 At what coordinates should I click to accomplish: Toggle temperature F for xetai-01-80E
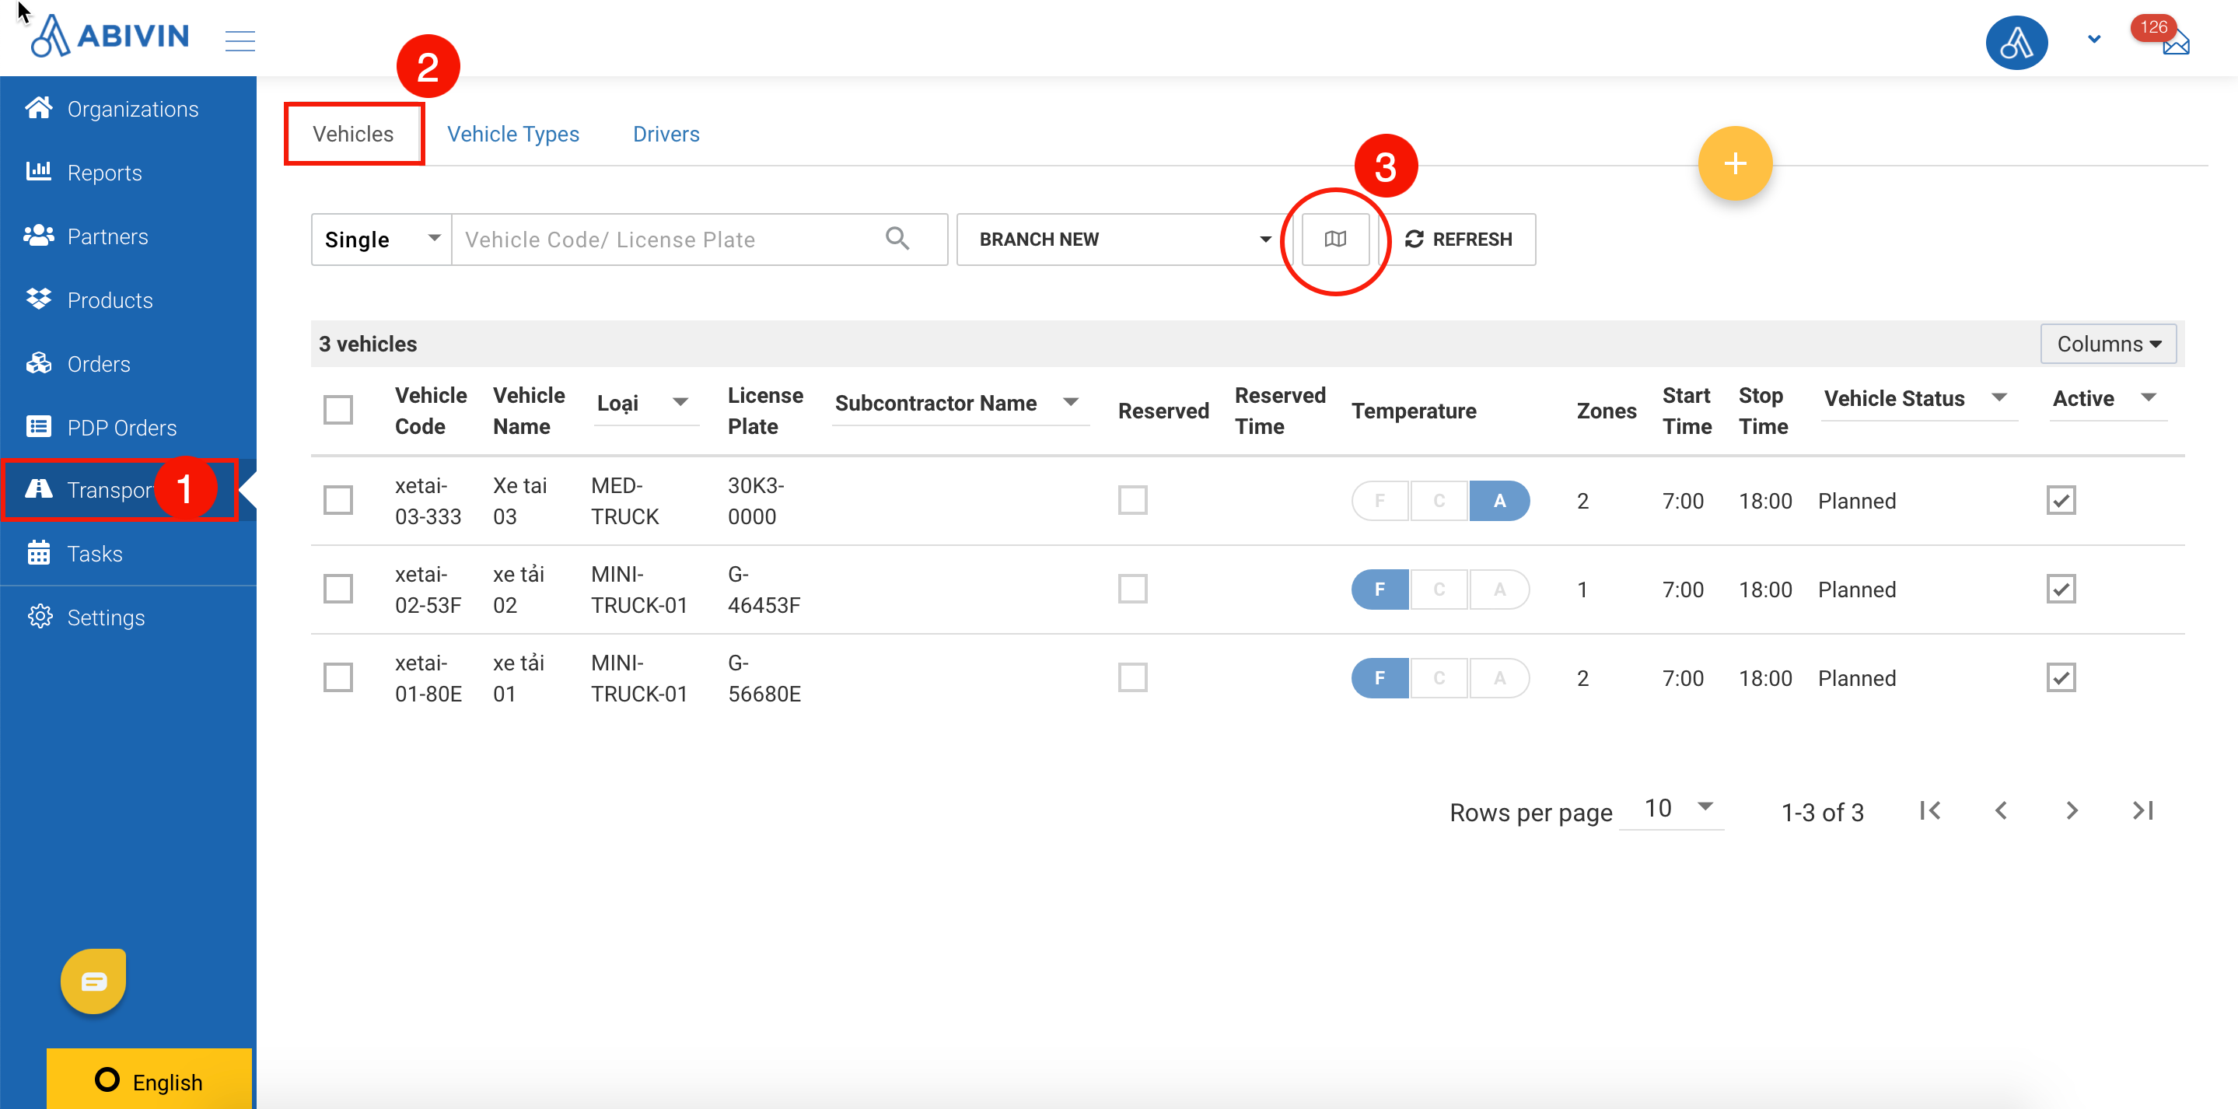(x=1380, y=678)
